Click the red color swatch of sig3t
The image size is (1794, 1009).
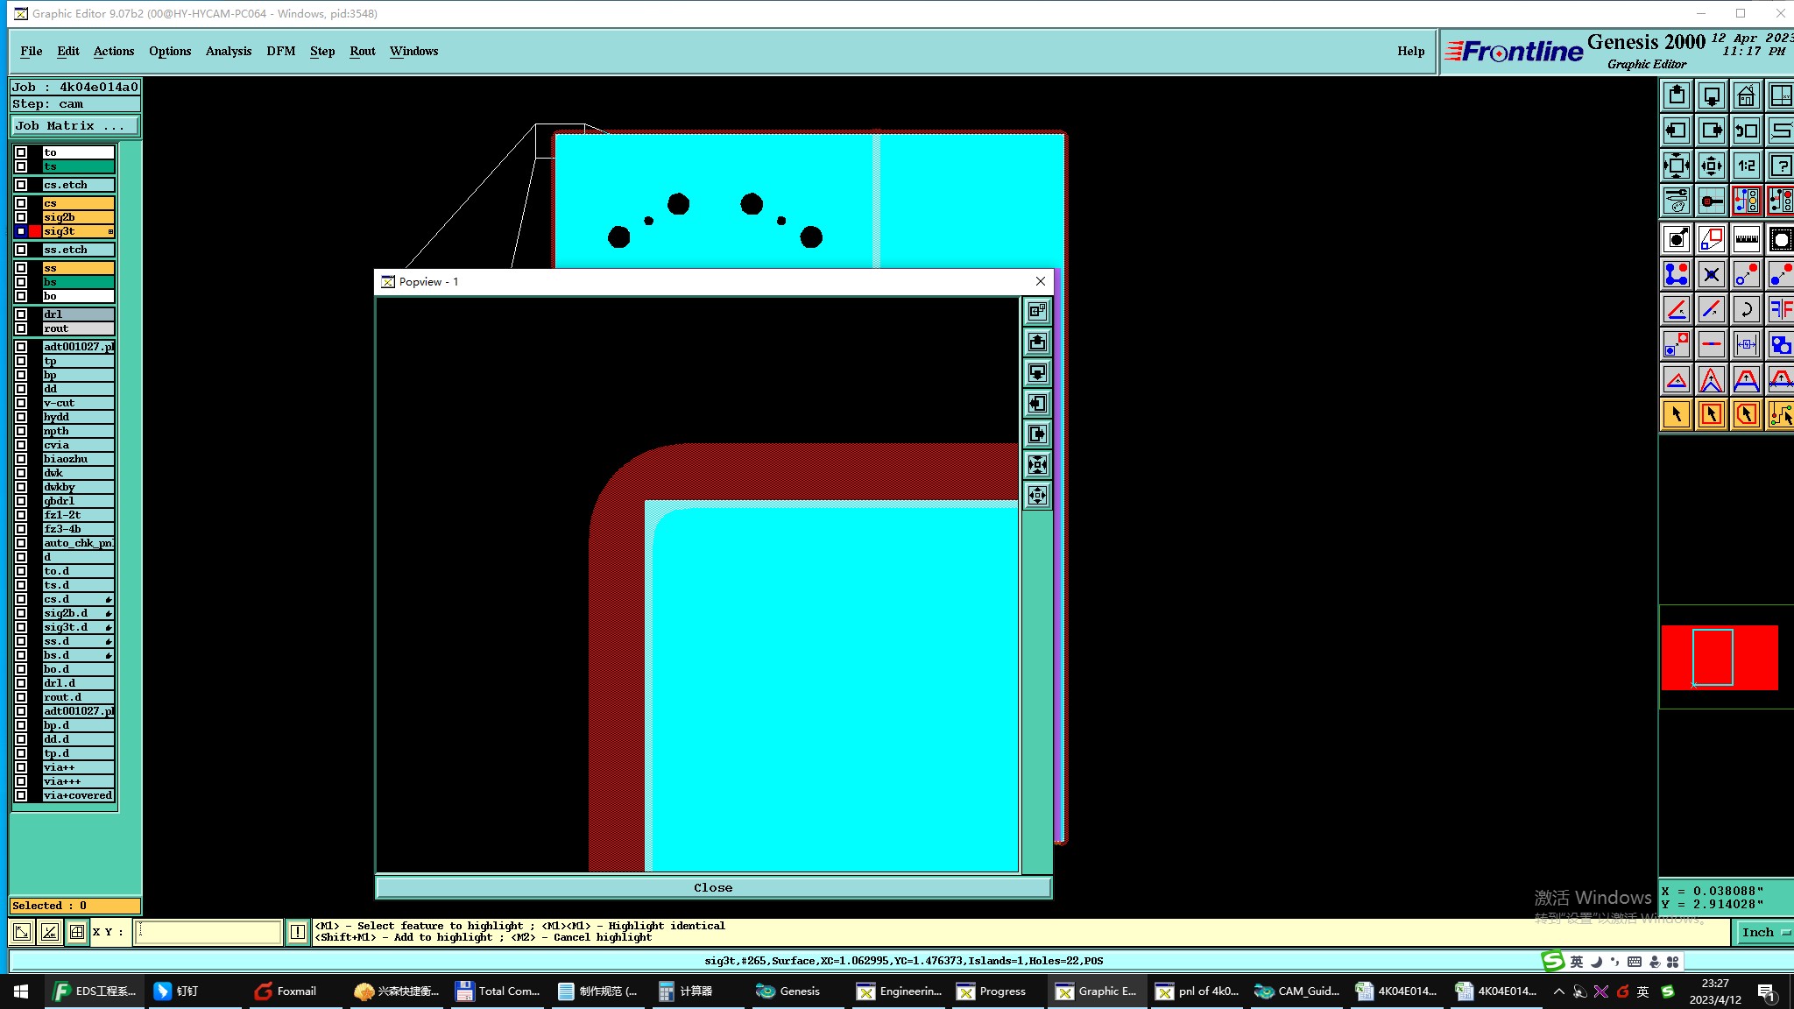point(35,231)
